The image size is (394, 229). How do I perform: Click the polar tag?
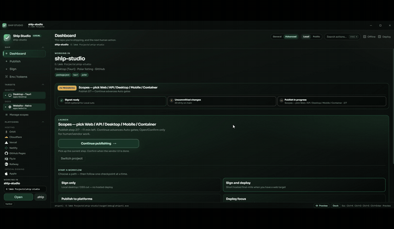point(84,75)
